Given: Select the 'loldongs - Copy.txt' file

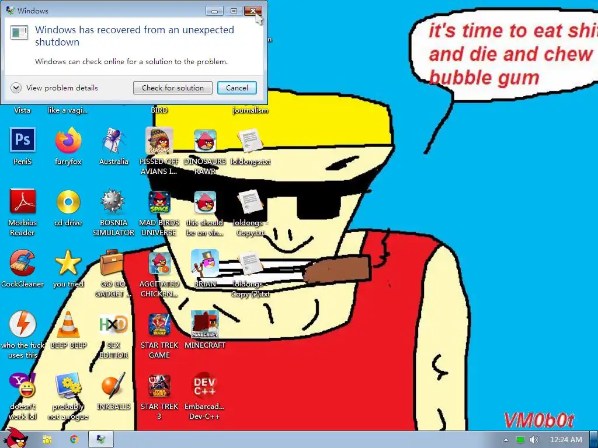Looking at the screenshot, I should (250, 201).
